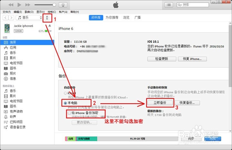Open the AirPlay output button
The height and width of the screenshot is (150, 232).
63,5
